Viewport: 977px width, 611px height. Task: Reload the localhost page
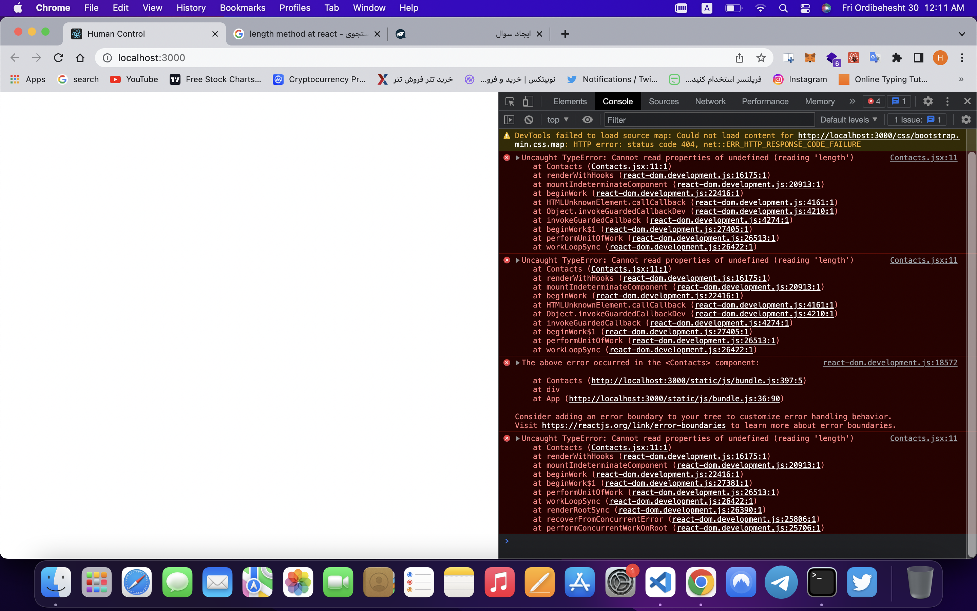point(59,58)
